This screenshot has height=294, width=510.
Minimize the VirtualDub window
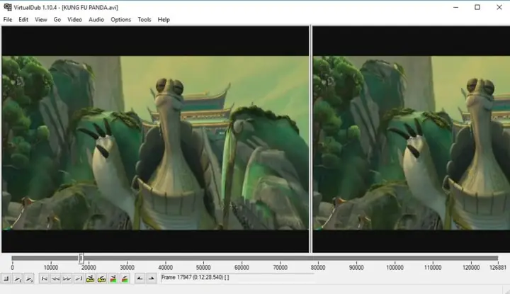[455, 7]
